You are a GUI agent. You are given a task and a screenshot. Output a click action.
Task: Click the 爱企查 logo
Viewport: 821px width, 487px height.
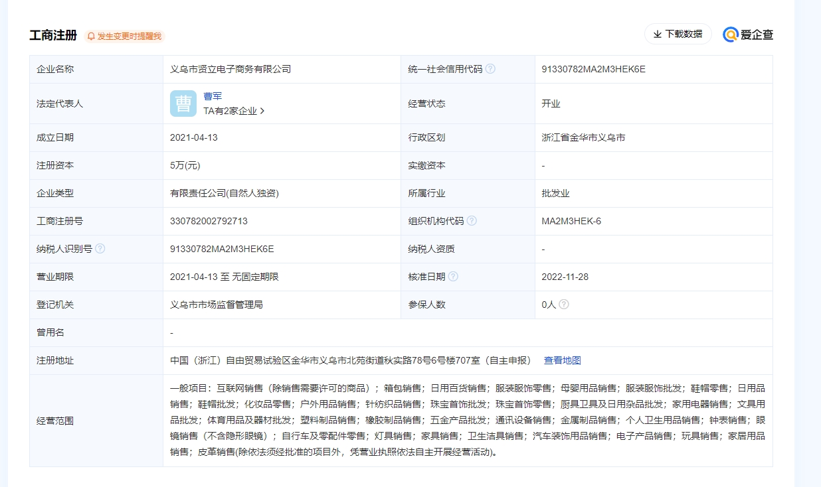click(x=749, y=35)
